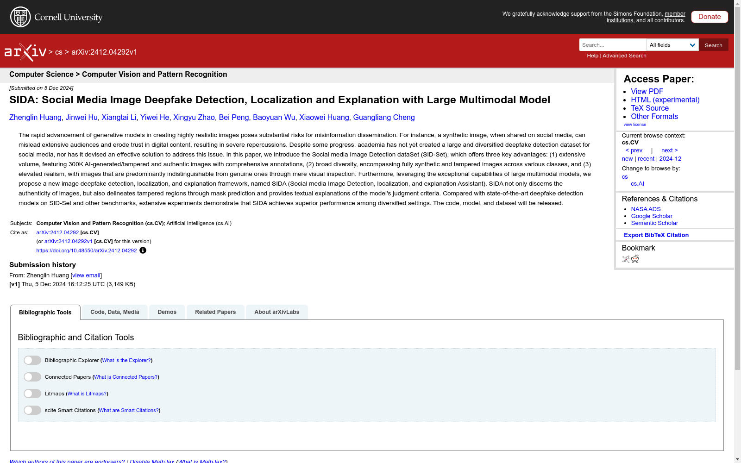
Task: Open HTML (experimental) version
Action: (665, 100)
